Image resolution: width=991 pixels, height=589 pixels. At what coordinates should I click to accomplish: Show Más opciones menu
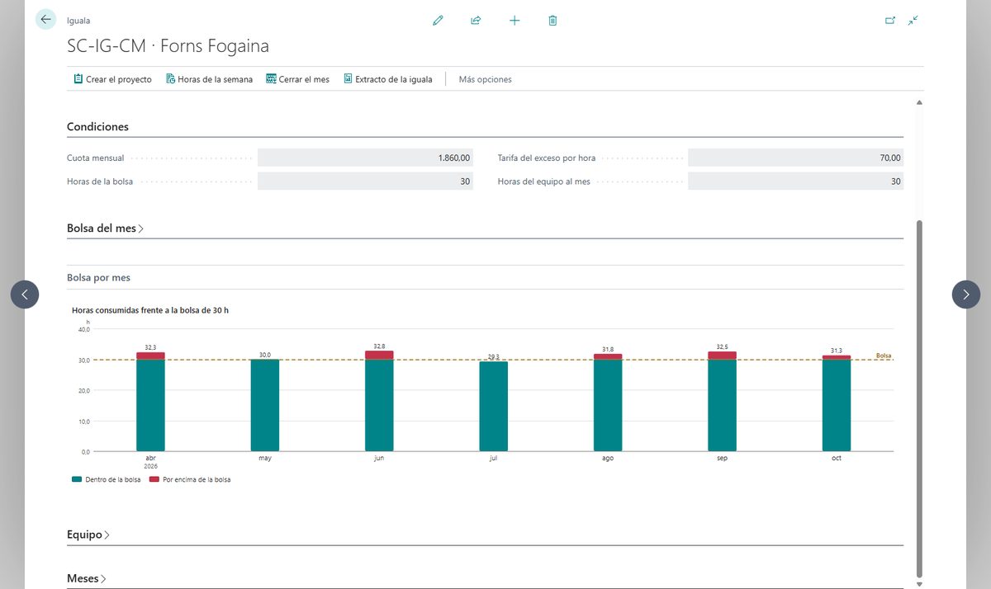[x=485, y=79]
